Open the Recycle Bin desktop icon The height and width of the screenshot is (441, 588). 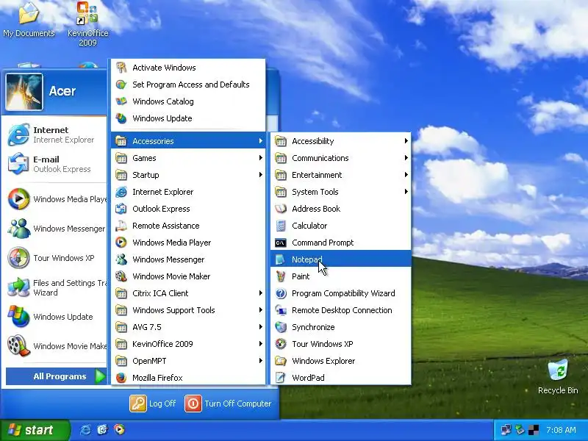(558, 376)
